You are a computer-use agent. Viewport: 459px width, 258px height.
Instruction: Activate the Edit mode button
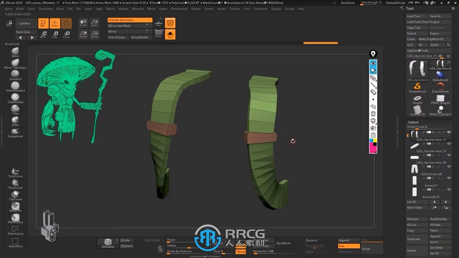(43, 23)
